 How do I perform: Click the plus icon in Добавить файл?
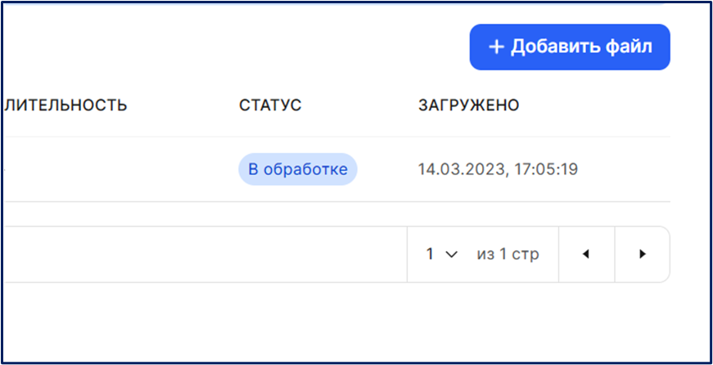(495, 47)
